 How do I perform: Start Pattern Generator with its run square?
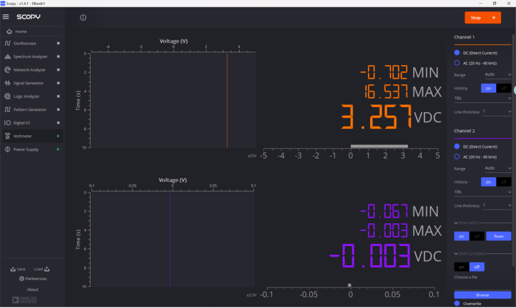point(58,109)
